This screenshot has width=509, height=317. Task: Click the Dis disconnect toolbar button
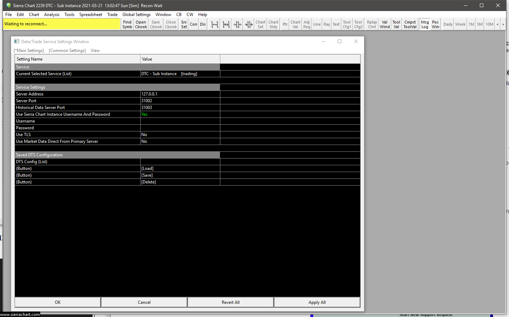[203, 24]
